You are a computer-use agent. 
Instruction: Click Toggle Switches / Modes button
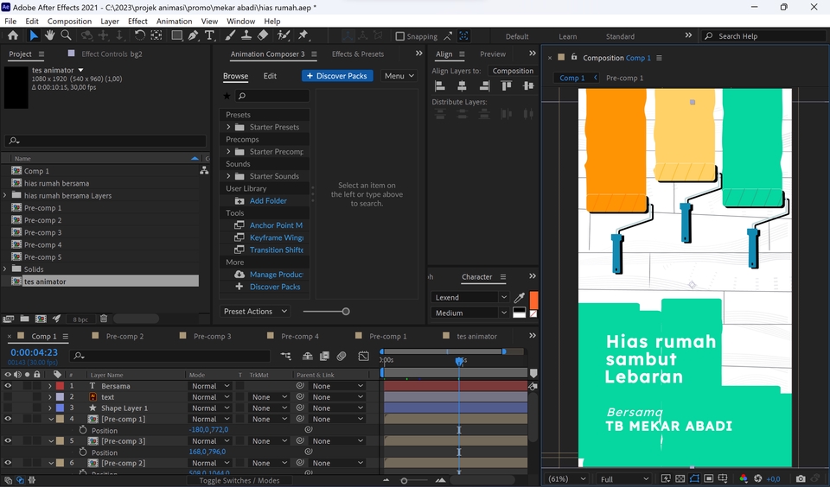[239, 481]
